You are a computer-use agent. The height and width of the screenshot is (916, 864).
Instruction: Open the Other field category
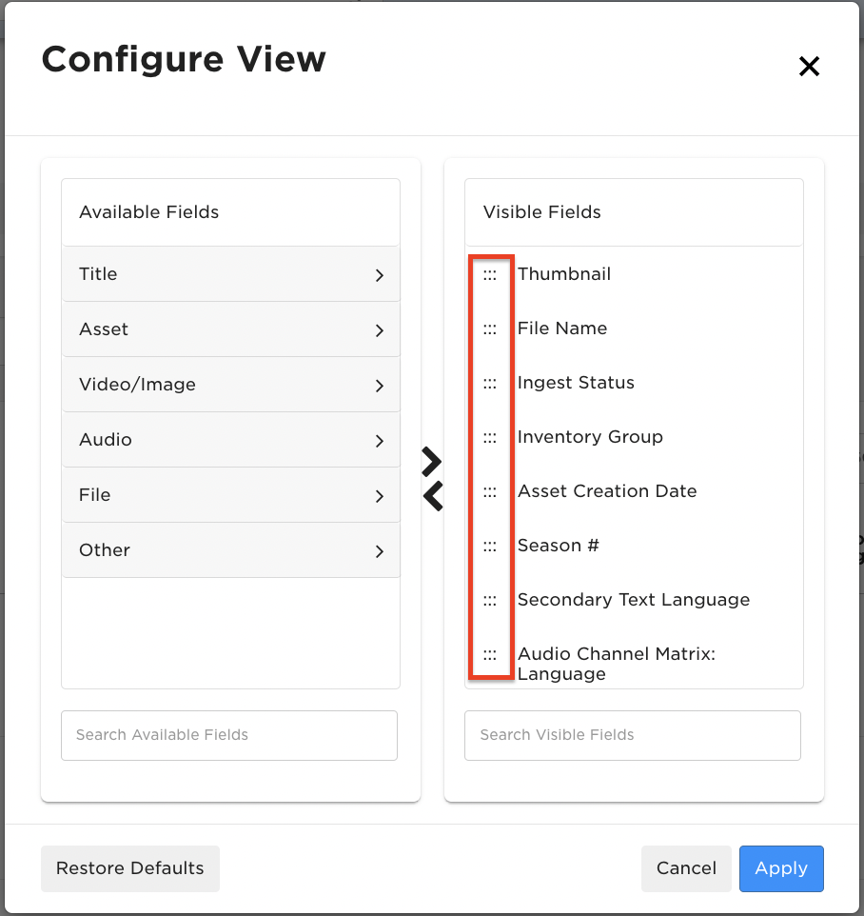tap(230, 550)
